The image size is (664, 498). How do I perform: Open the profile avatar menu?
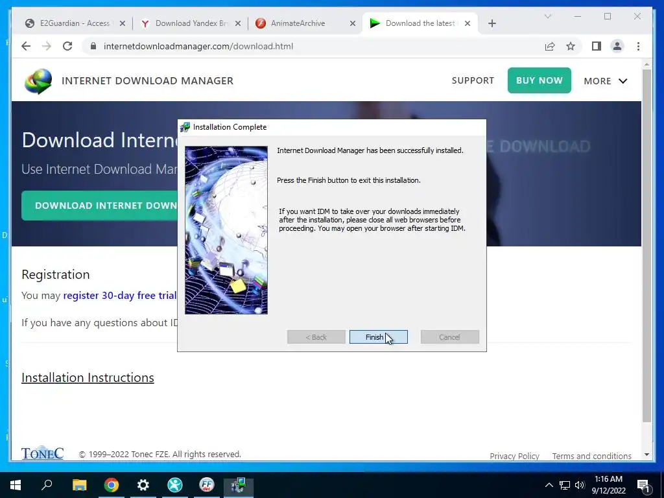tap(617, 46)
